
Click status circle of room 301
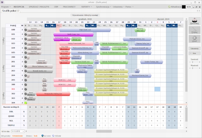26,89
